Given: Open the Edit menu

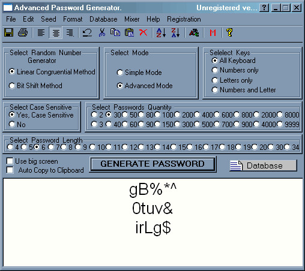Looking at the screenshot, I should [28, 19].
